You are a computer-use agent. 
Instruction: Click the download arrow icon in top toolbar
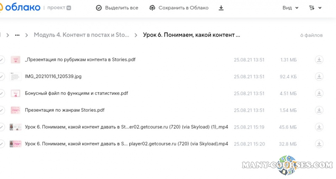click(x=221, y=8)
